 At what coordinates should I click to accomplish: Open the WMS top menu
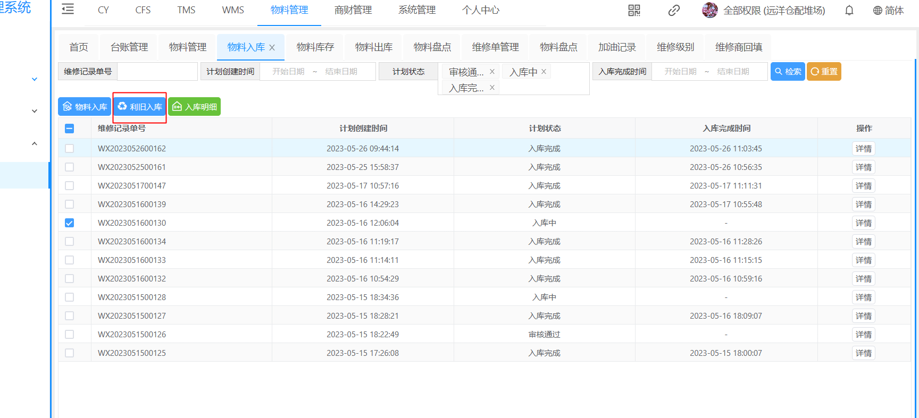233,10
